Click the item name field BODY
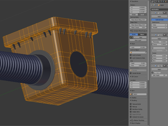The height and width of the screenshot is (126, 168). click(140, 94)
